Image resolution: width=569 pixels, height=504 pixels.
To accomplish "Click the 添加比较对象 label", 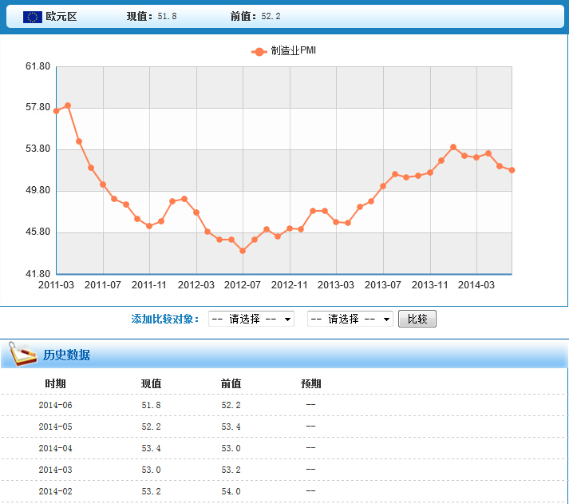I will pos(164,319).
